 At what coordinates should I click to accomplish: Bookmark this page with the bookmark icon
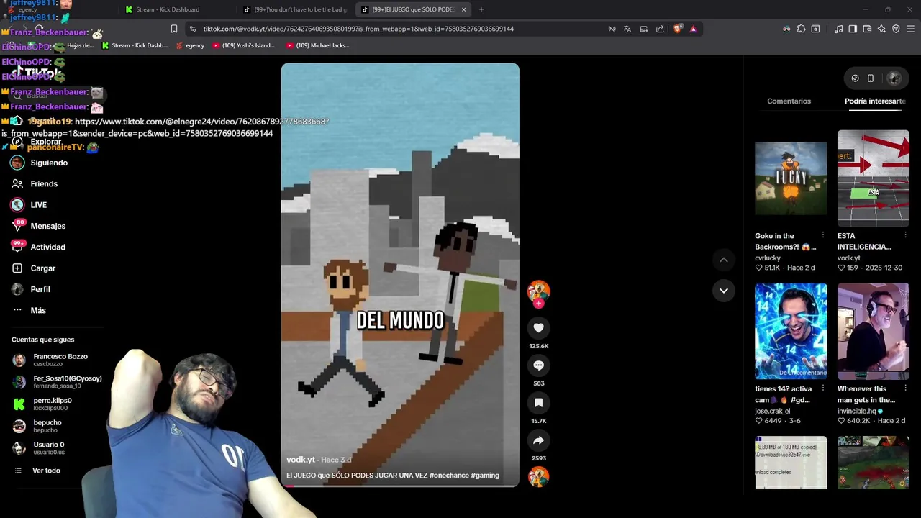[x=174, y=29]
